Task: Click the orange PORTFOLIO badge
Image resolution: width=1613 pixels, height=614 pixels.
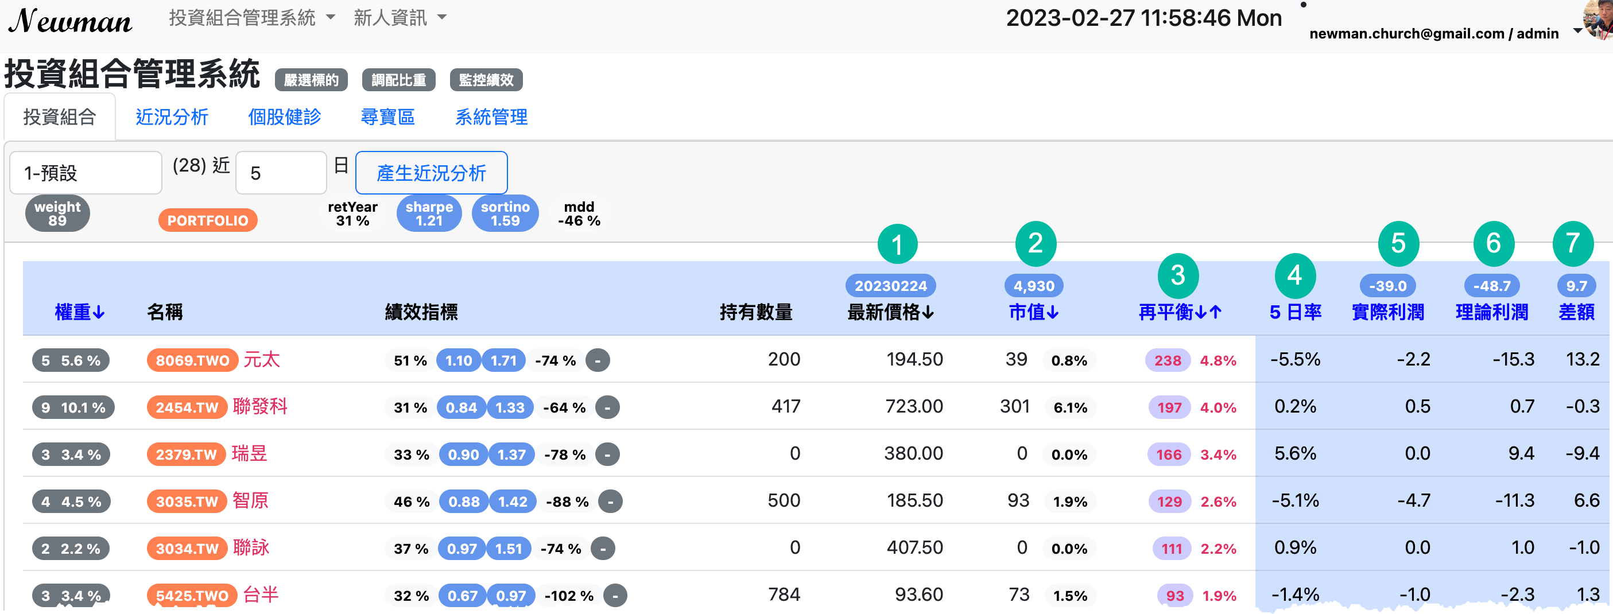Action: (x=207, y=220)
